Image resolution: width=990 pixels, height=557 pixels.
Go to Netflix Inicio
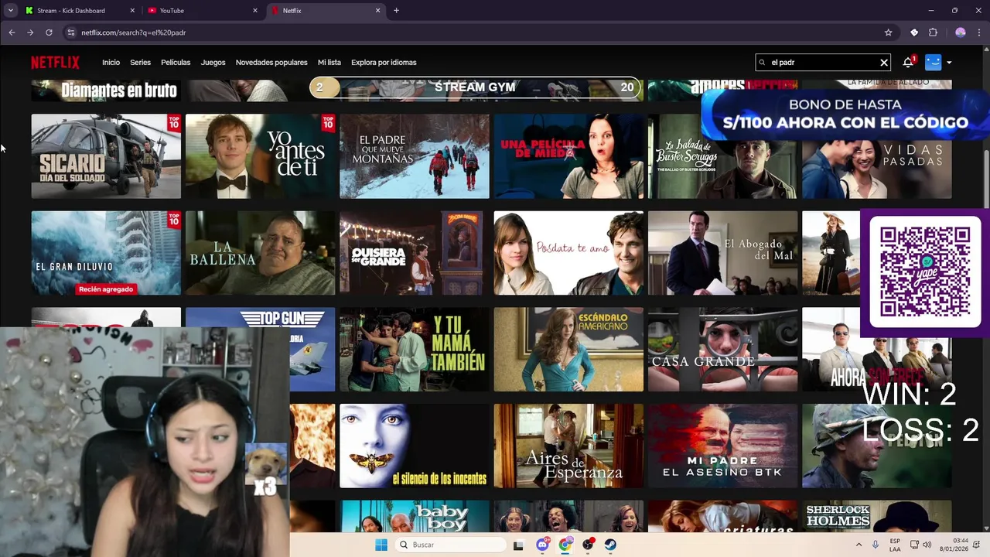pos(111,63)
